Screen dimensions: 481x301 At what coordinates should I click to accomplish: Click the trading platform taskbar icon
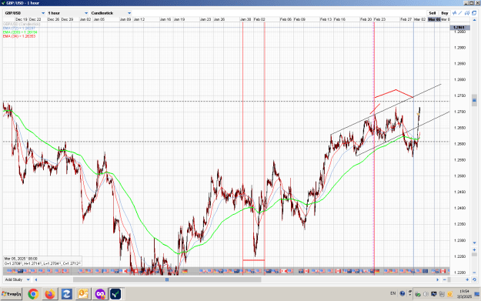pyautogui.click(x=115, y=294)
